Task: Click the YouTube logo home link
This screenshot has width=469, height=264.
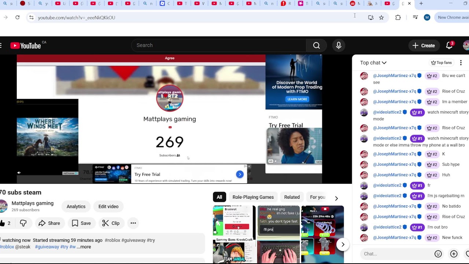Action: coord(26,45)
